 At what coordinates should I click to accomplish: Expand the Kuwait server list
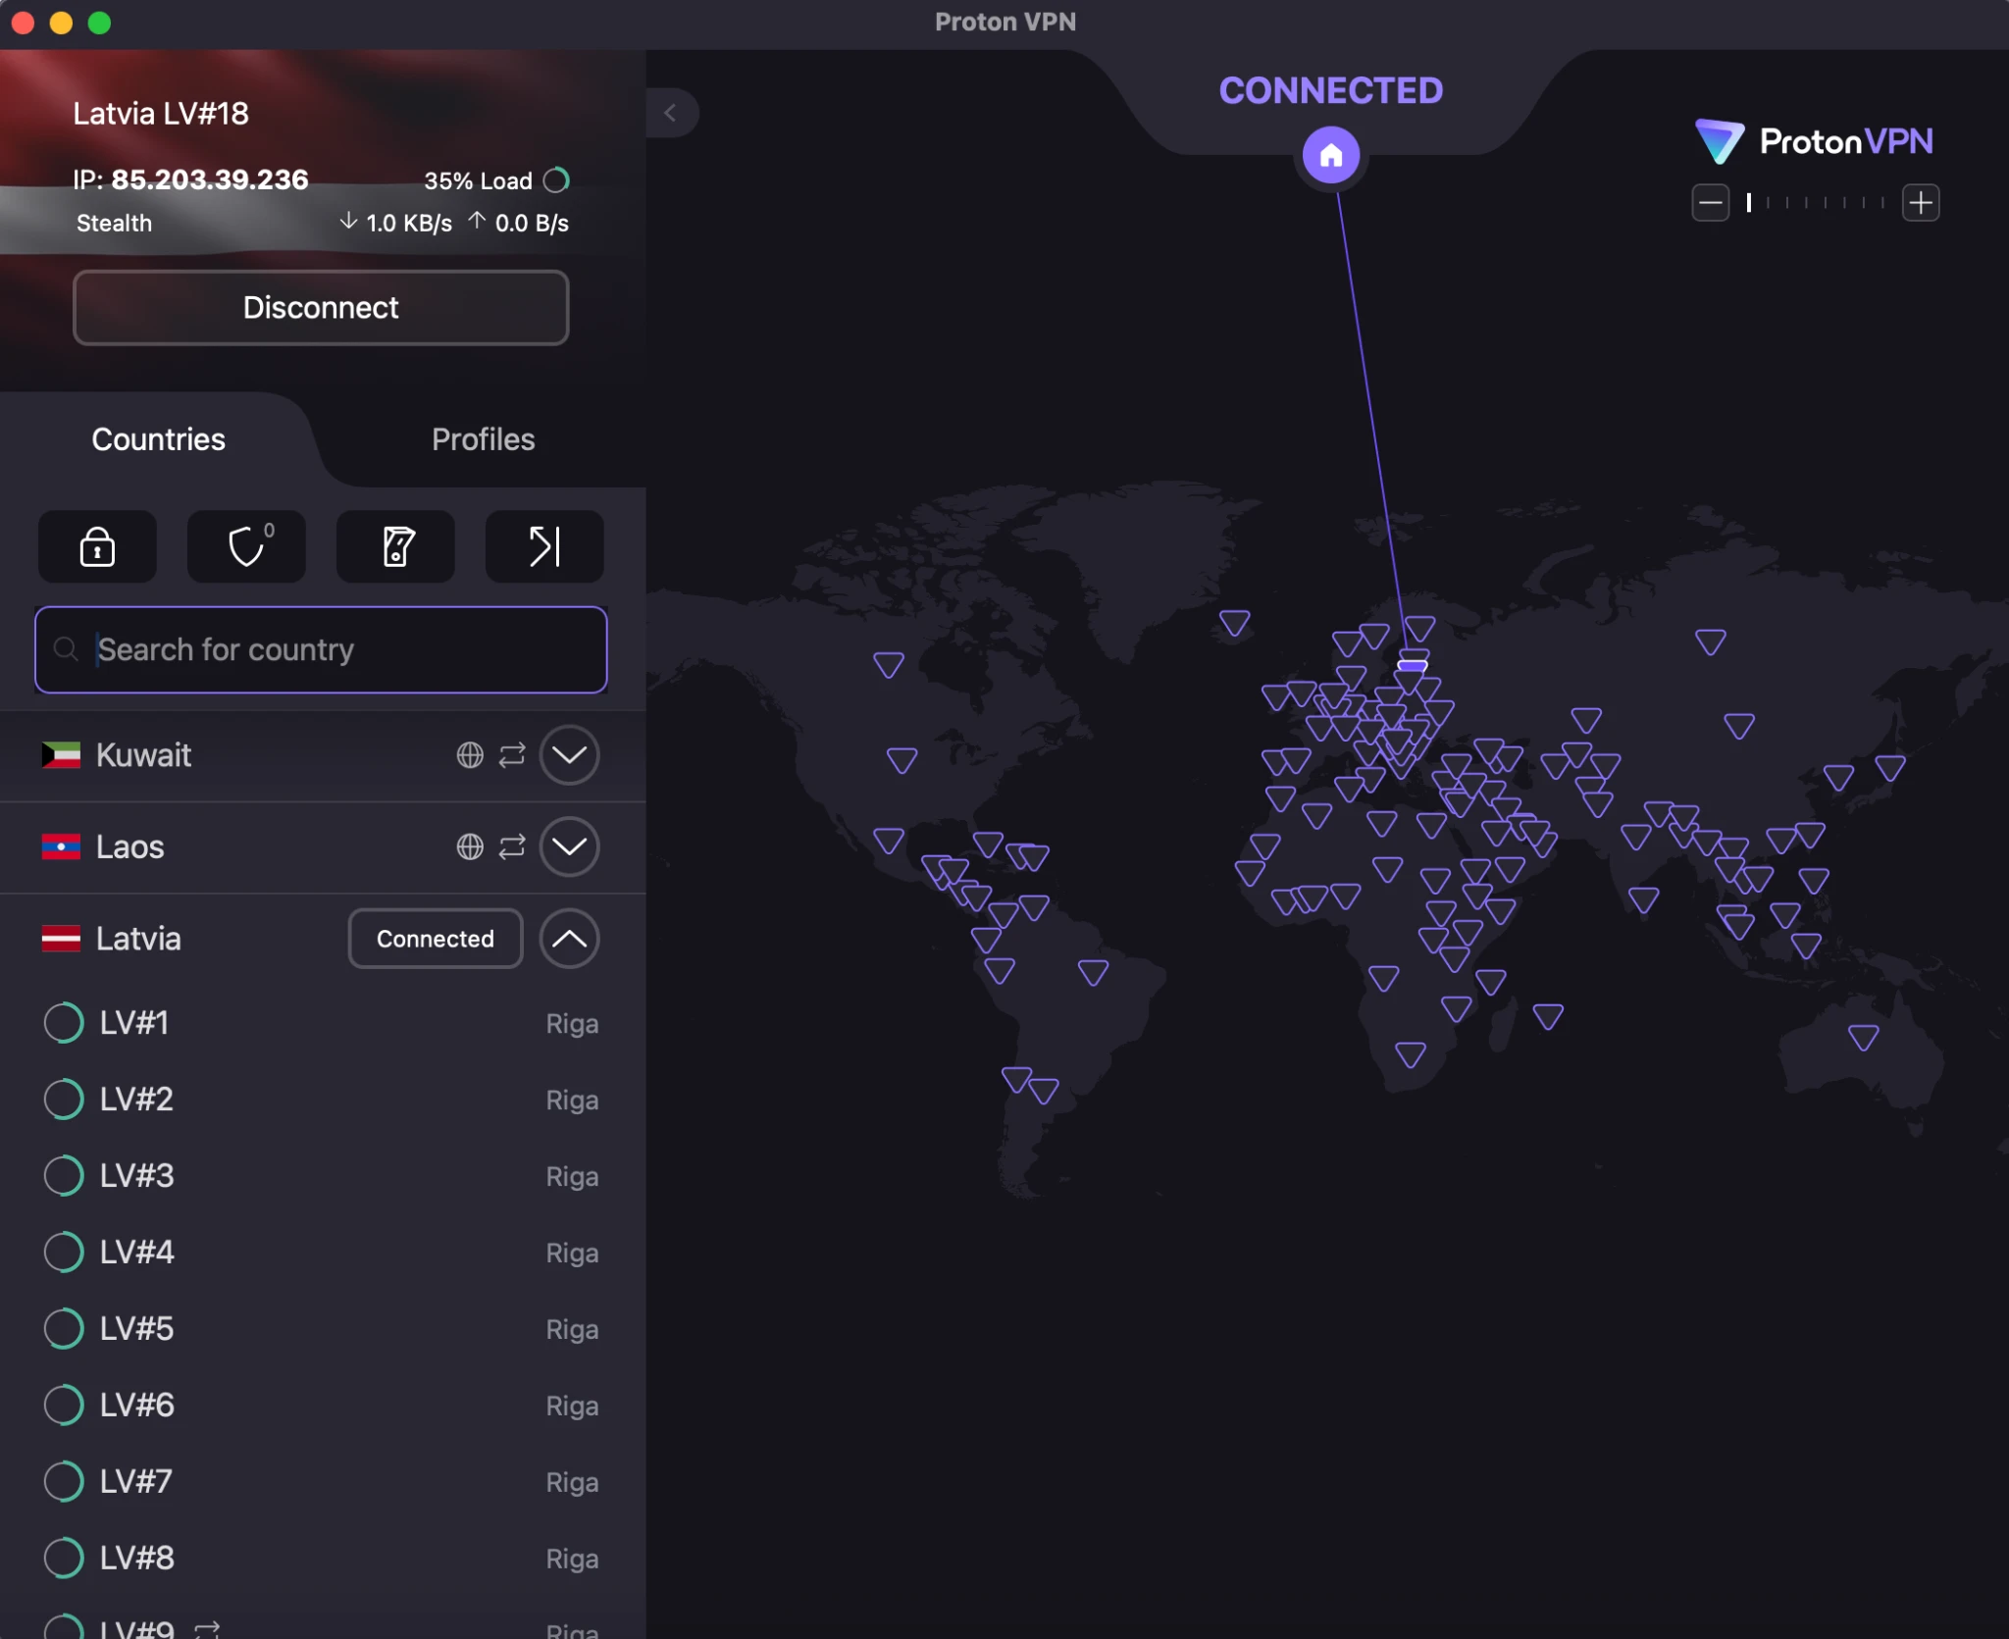pyautogui.click(x=569, y=755)
